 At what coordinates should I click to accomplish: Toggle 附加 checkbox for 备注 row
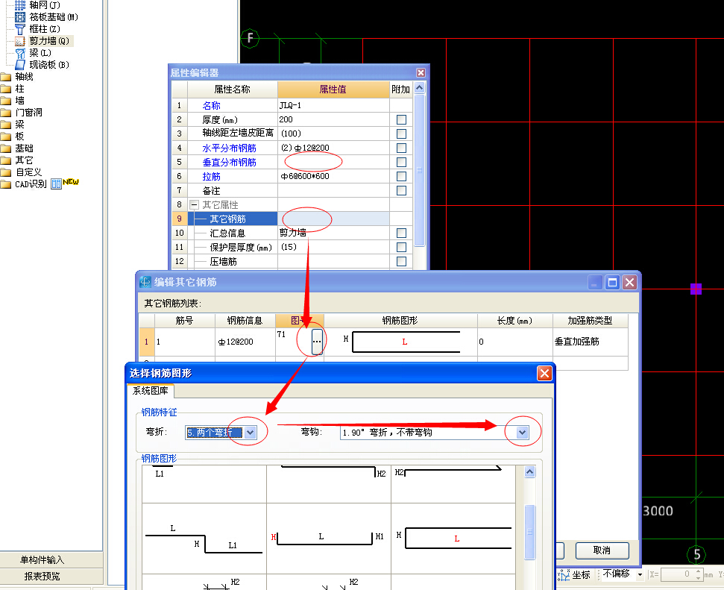click(401, 190)
